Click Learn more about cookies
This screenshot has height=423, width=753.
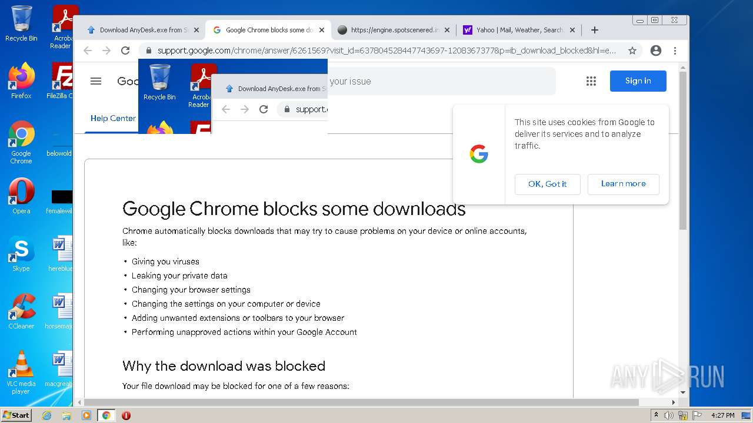pos(623,184)
